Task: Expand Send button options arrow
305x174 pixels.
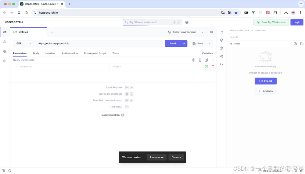Action: [x=184, y=44]
